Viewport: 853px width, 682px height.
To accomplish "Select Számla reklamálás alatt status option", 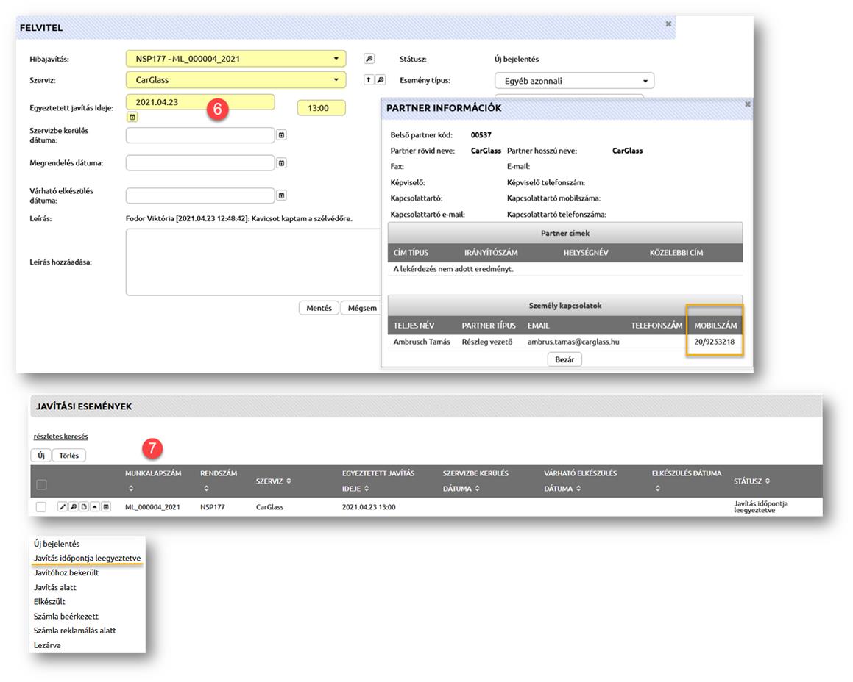I will tap(75, 631).
